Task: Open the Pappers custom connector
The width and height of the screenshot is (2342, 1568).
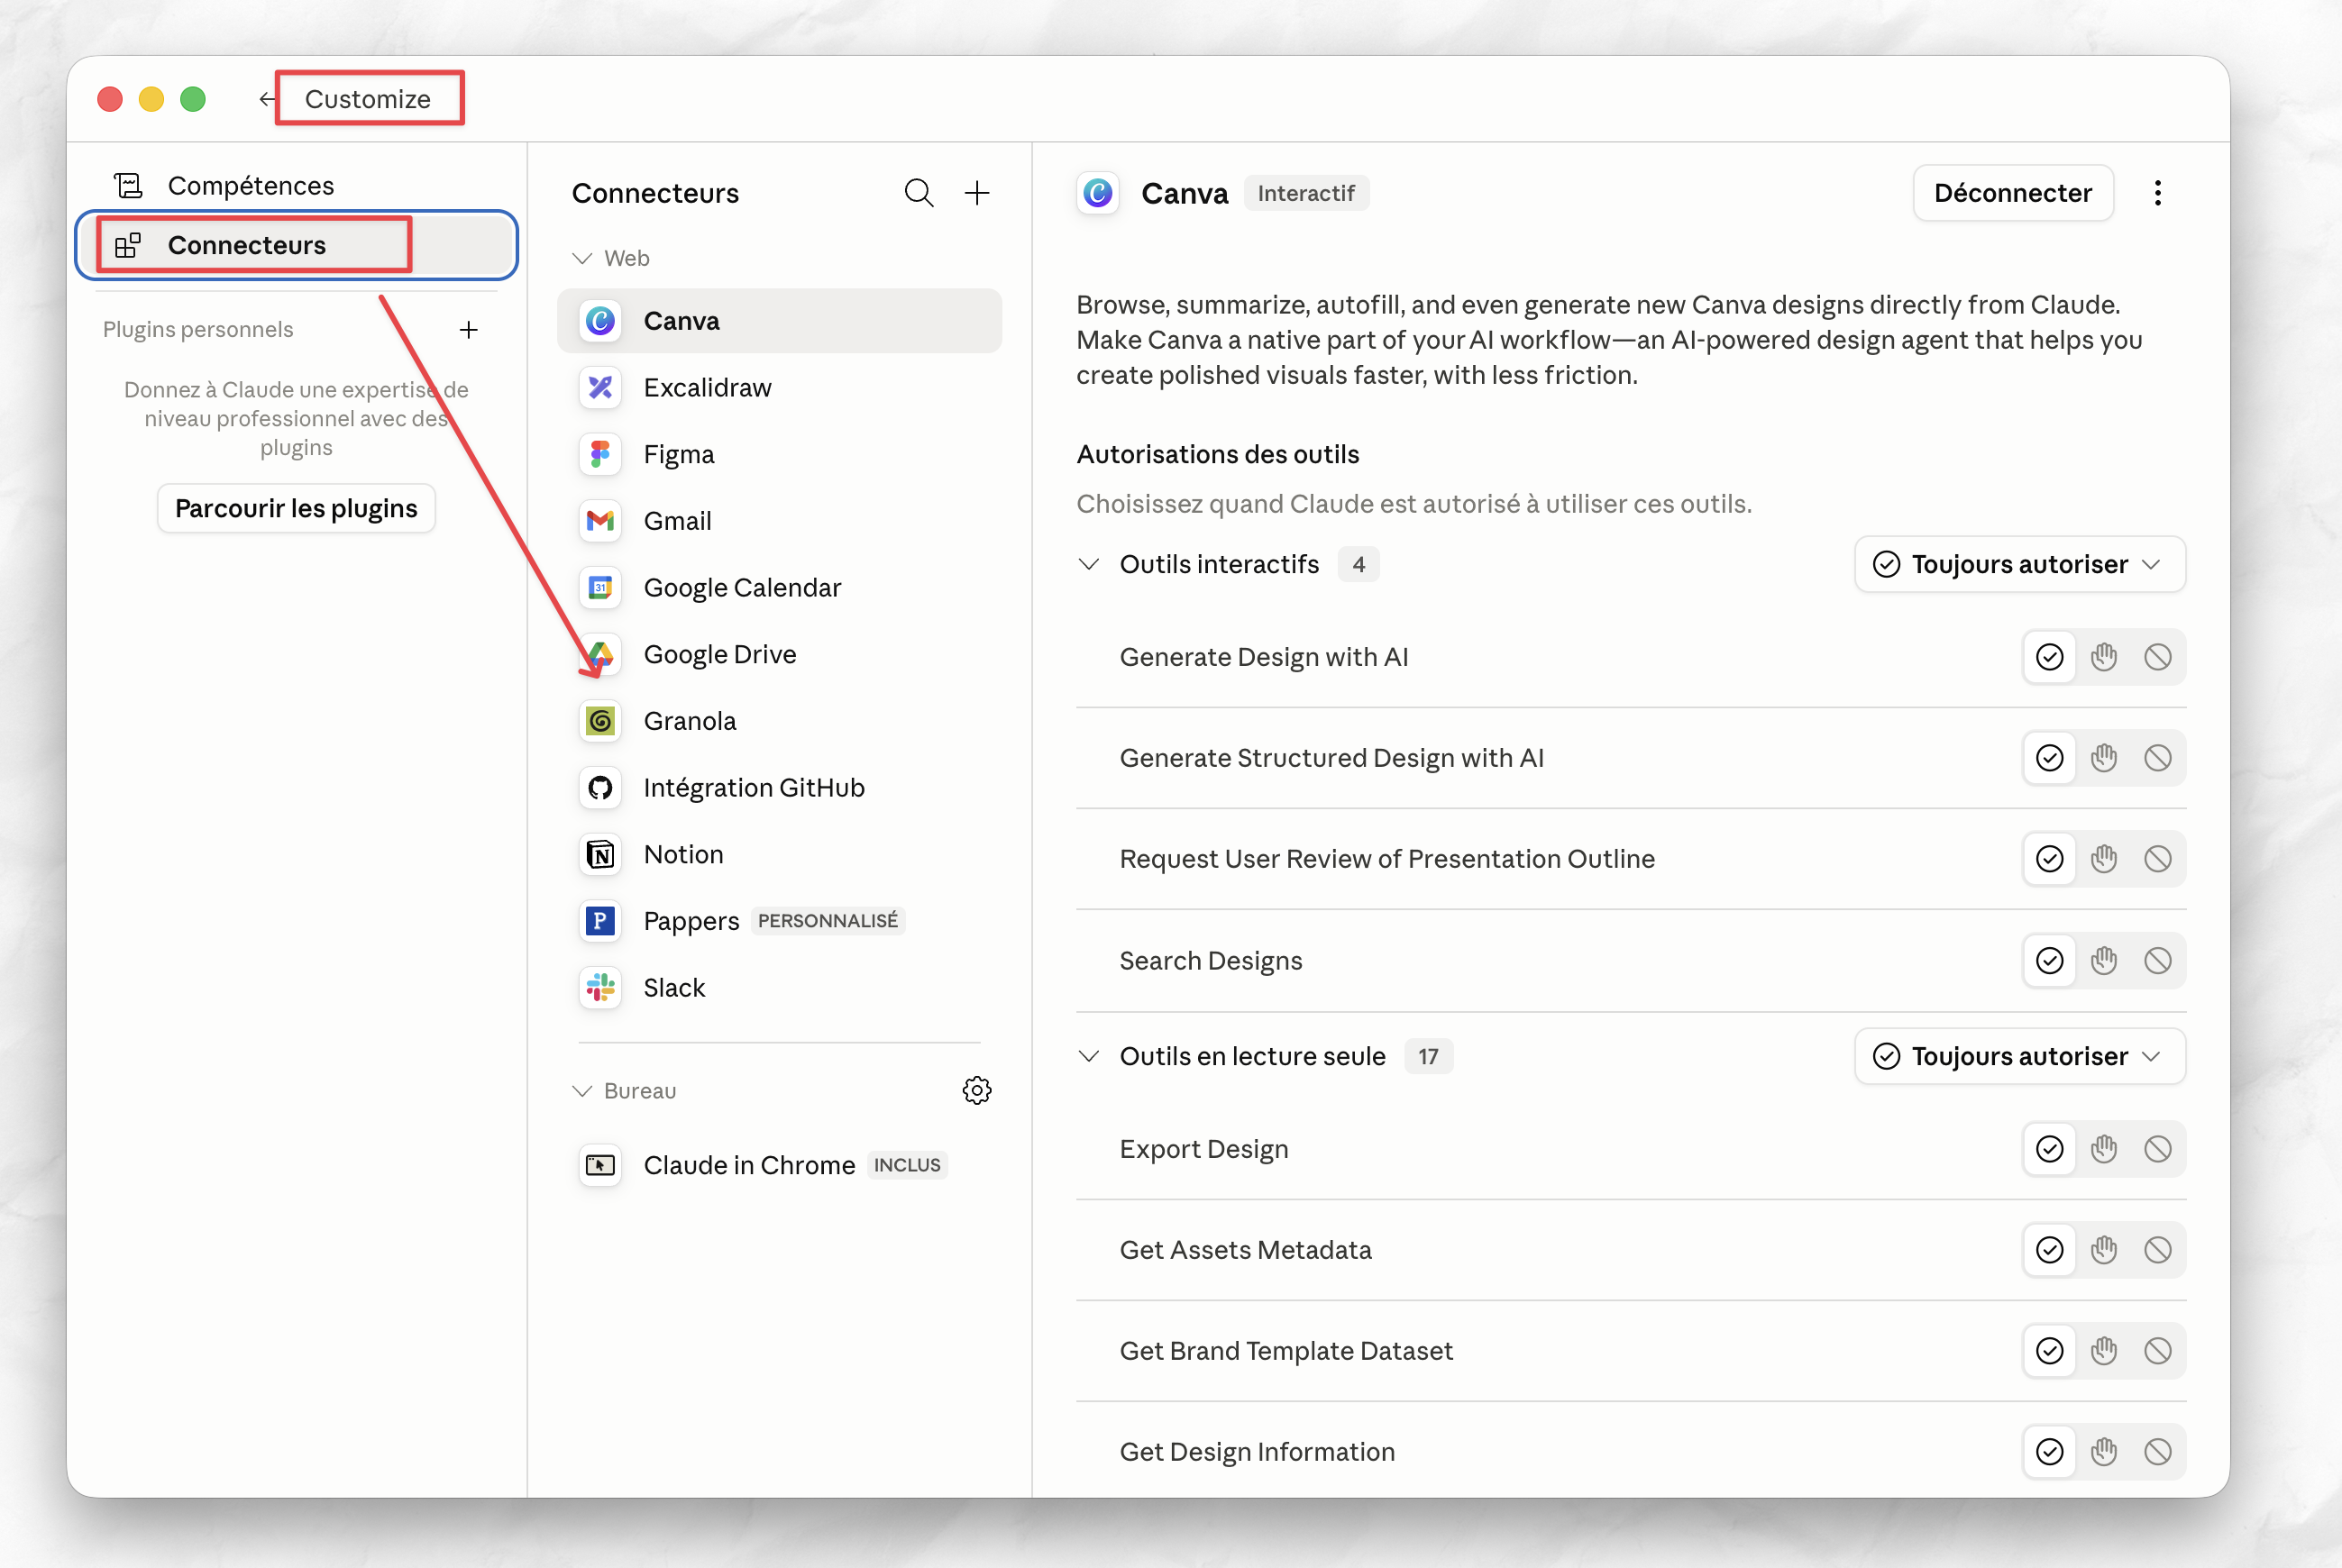Action: [x=780, y=921]
